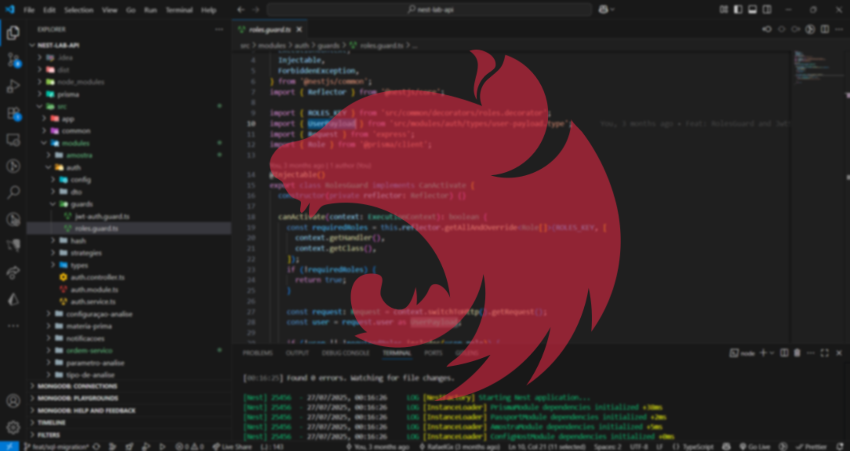The image size is (850, 451).
Task: Toggle the primary side bar layout button
Action: [x=738, y=10]
